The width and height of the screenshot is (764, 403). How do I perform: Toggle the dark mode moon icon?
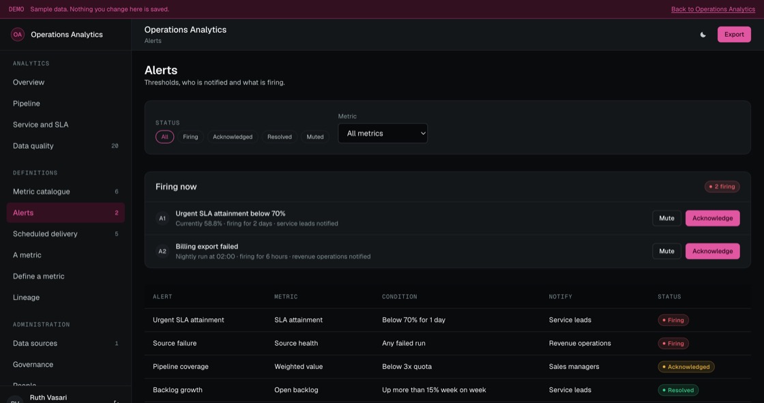[703, 35]
